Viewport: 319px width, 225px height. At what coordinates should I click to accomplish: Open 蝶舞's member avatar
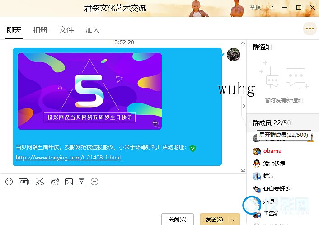coord(257,176)
